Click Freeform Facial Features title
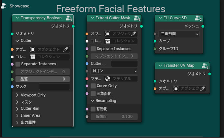The image size is (224, 138). [x=111, y=9]
